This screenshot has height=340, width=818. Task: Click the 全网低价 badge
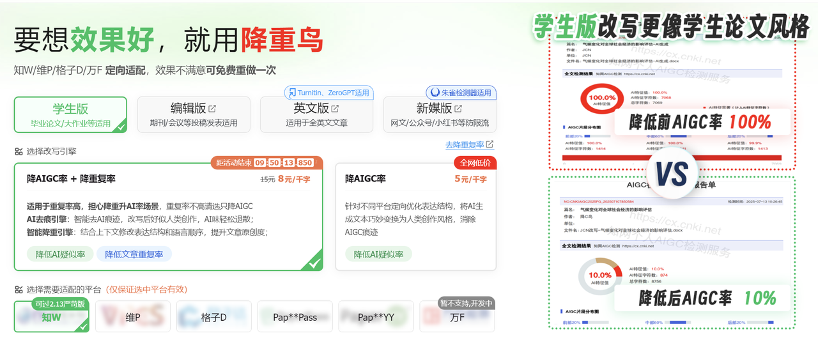[x=475, y=162]
